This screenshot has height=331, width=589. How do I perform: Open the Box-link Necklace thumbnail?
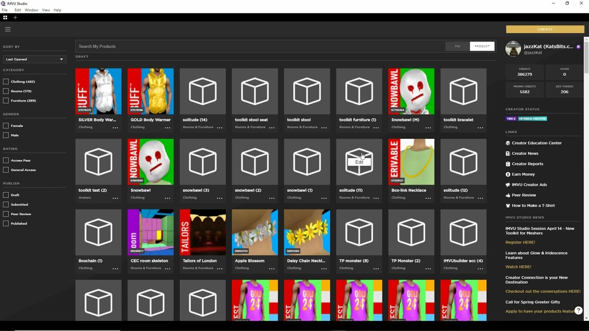(x=411, y=162)
